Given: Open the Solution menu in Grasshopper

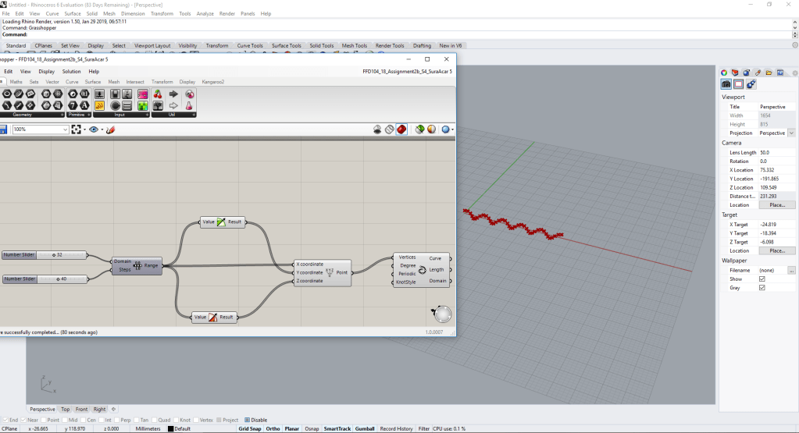Looking at the screenshot, I should click(71, 71).
